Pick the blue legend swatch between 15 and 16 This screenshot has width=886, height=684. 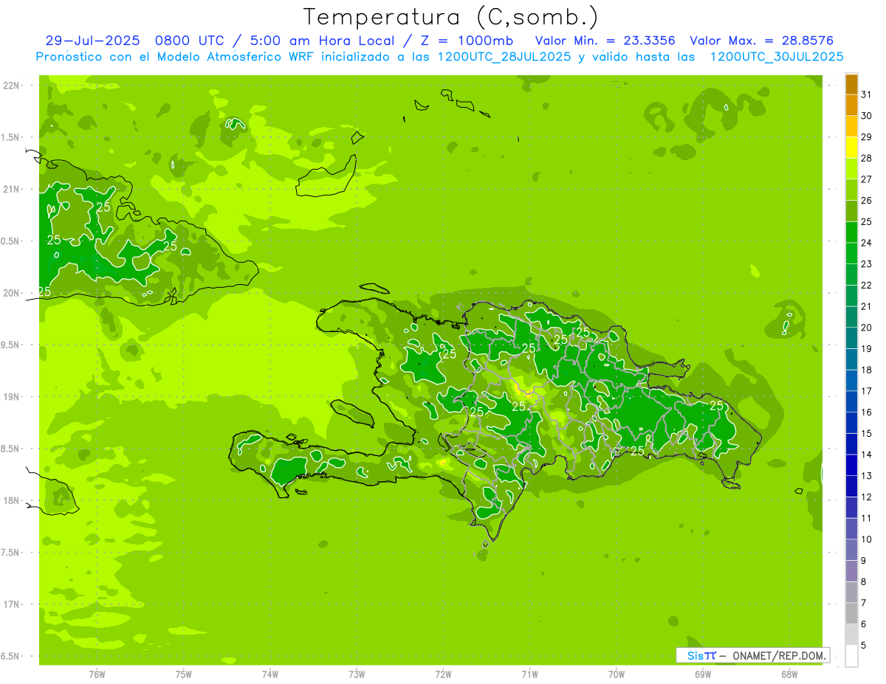point(851,423)
